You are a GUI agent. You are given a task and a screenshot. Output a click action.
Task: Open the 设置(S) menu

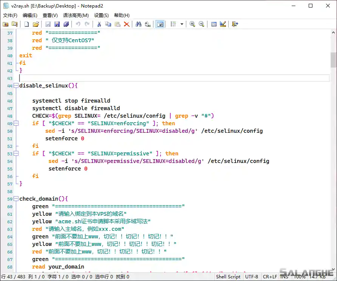click(x=101, y=15)
